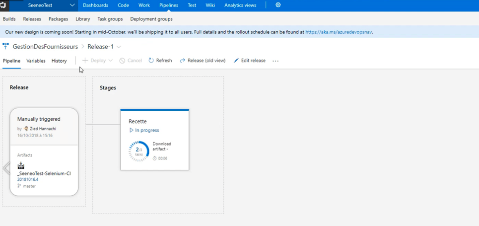Screen dimensions: 479x226
Task: Expand the Release-1 chevron dropdown
Action: pyautogui.click(x=119, y=47)
